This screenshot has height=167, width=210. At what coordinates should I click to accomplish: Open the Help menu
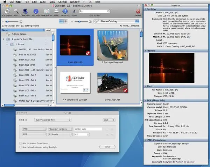tap(97, 2)
